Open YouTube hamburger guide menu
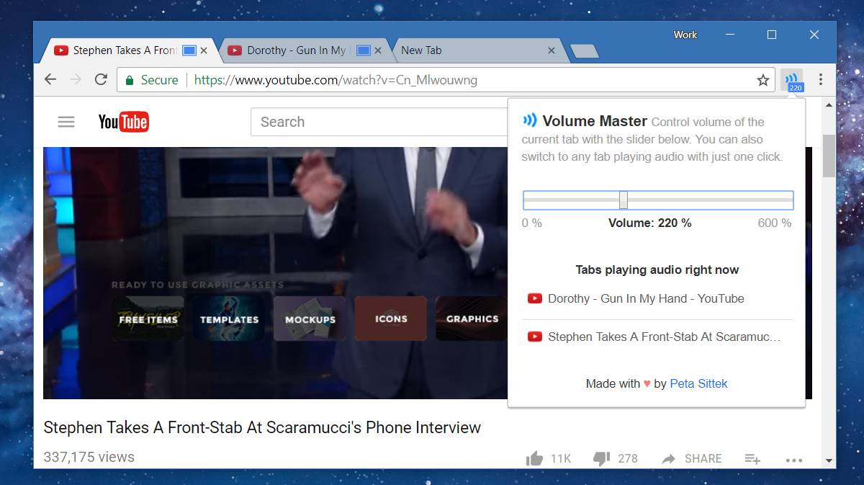The width and height of the screenshot is (864, 485). coord(66,122)
